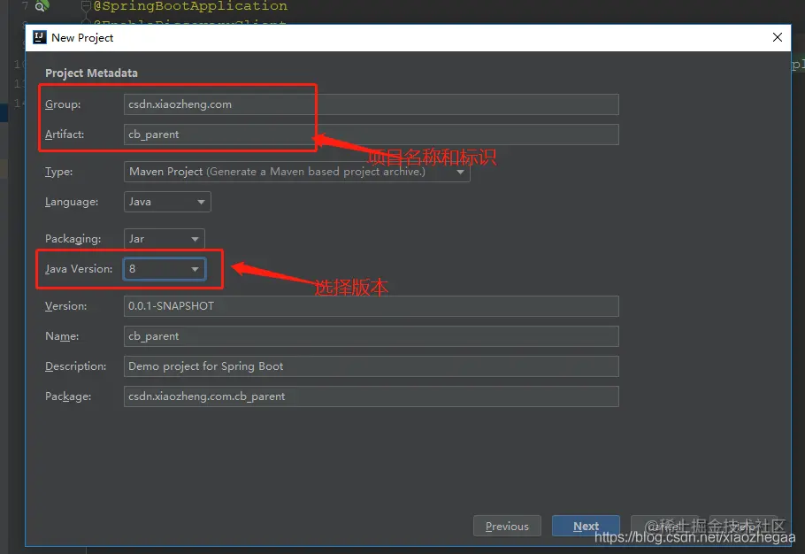
Task: Open the Language dropdown showing Java
Action: tap(167, 202)
